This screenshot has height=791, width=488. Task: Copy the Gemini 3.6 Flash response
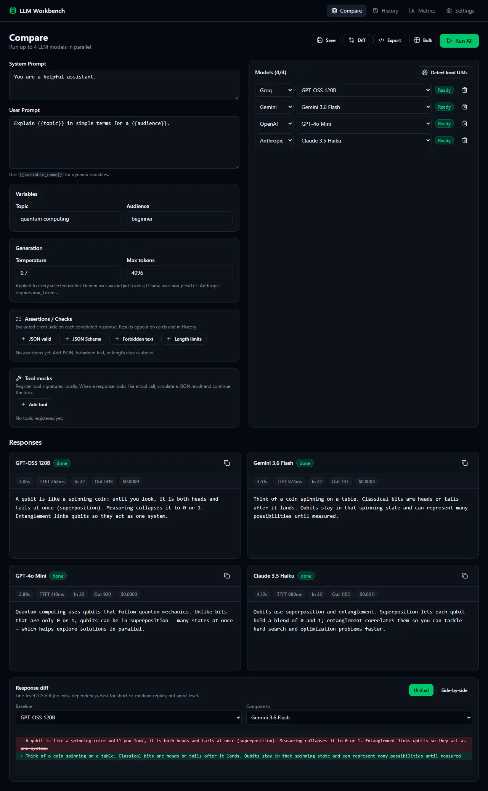pos(465,463)
